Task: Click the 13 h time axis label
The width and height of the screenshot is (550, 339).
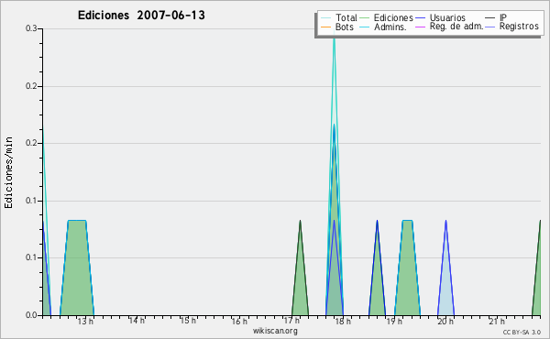Action: point(85,321)
